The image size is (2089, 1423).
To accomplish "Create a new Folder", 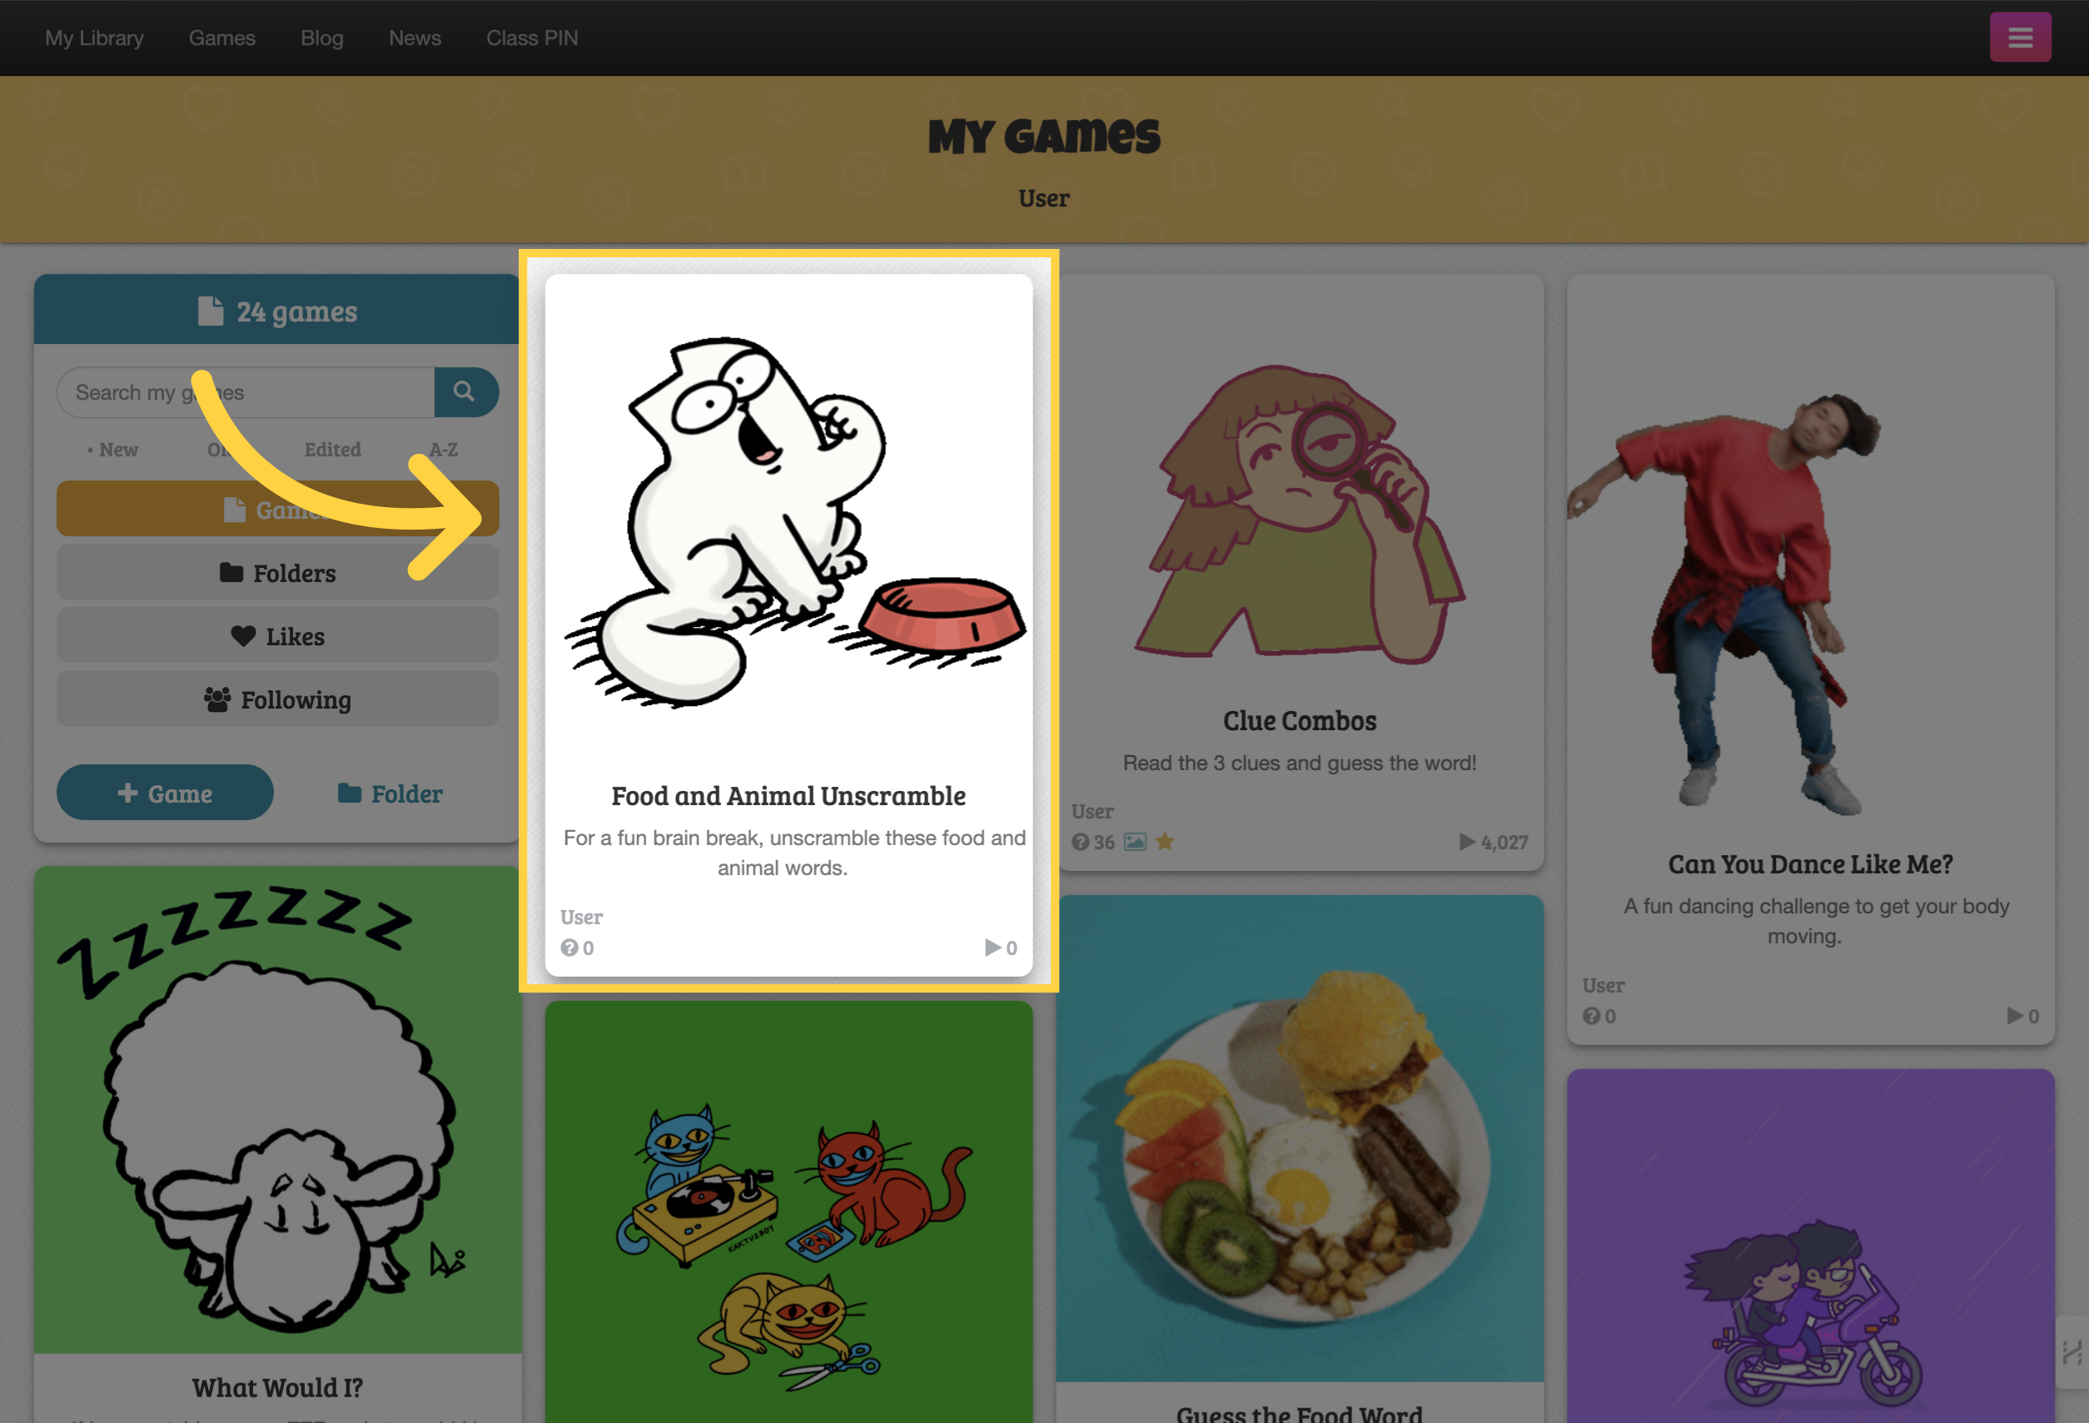I will tap(390, 793).
